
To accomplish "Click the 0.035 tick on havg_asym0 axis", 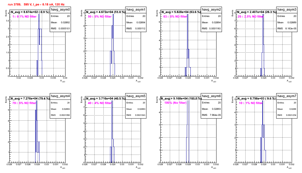I will point(53,78).
